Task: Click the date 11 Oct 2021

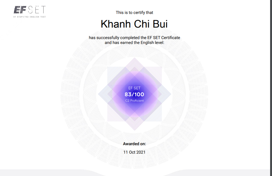Action: pos(134,152)
